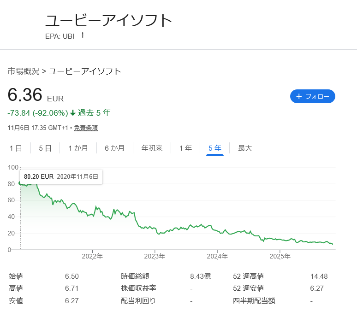Viewport: 357px width, 311px height.
Task: Choose the 1年 range tab
Action: (x=185, y=148)
